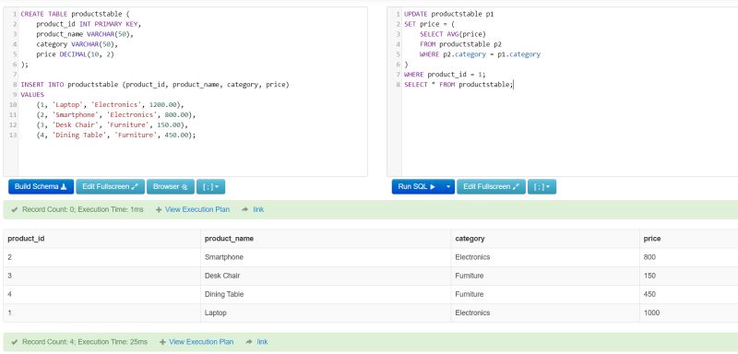Screen dimensions: 738x354
Task: Click product_id 2 in the Smartphone row
Action: coord(10,257)
